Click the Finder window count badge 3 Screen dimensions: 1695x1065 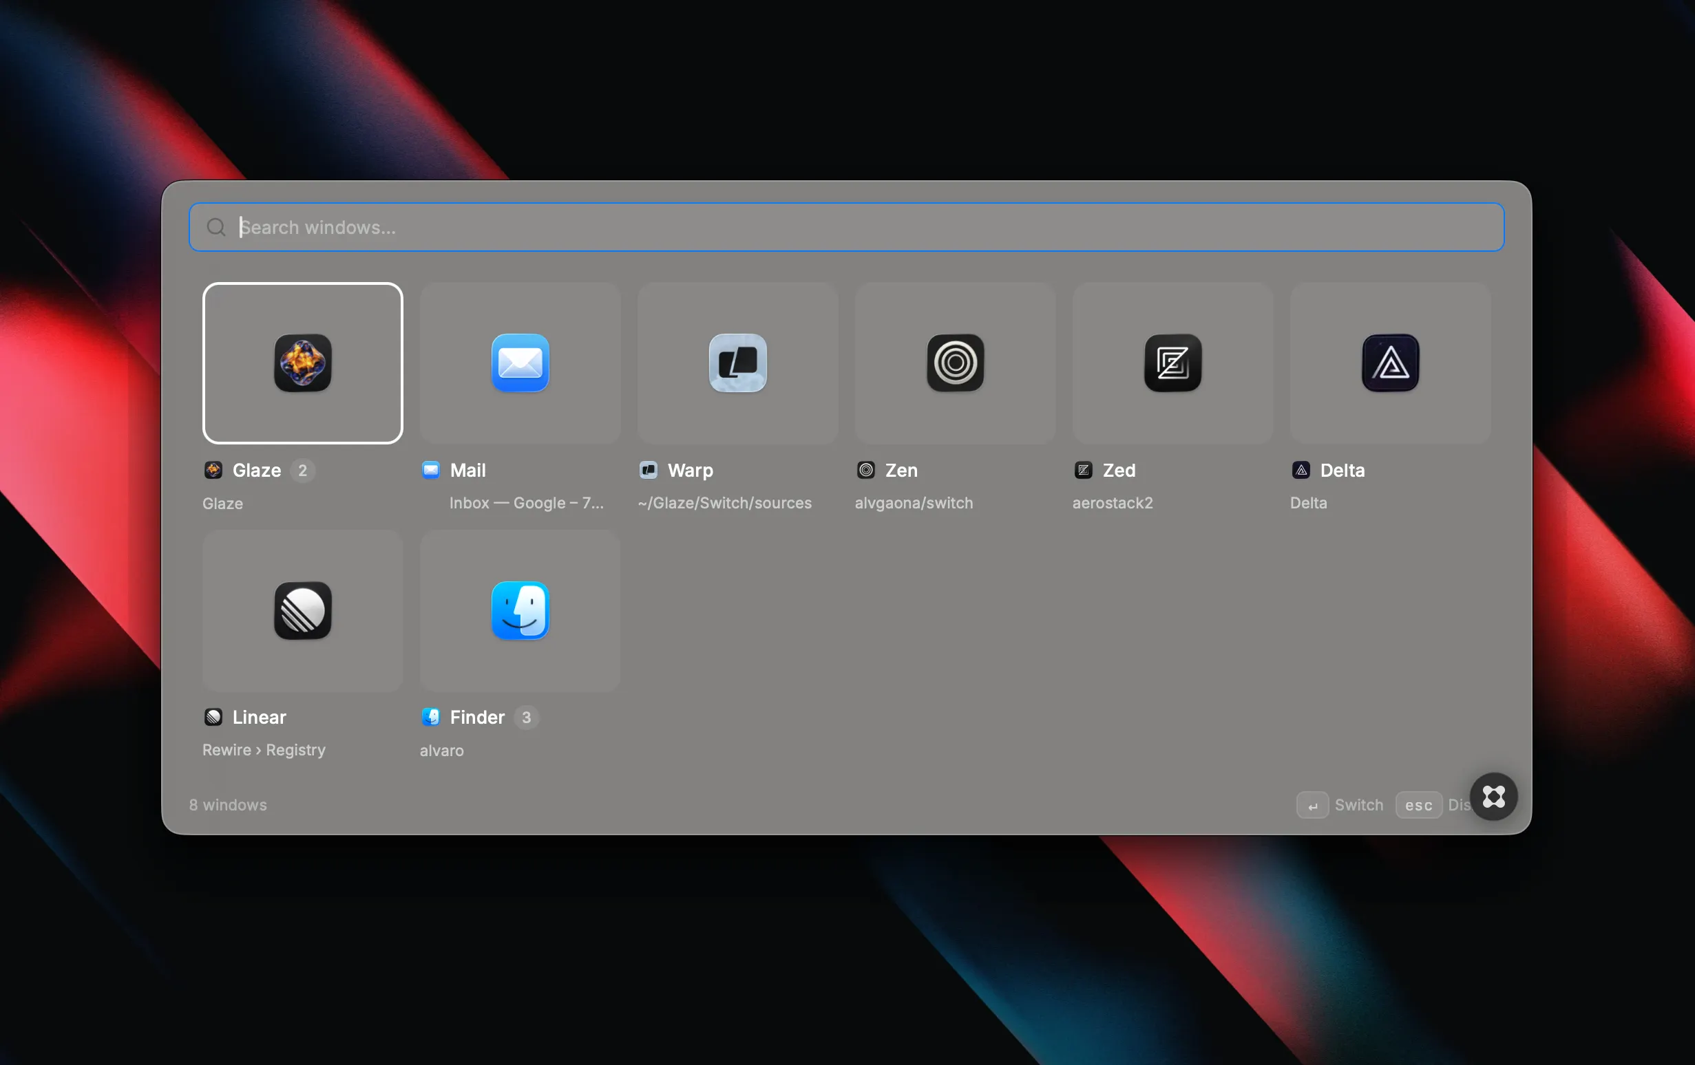(526, 717)
